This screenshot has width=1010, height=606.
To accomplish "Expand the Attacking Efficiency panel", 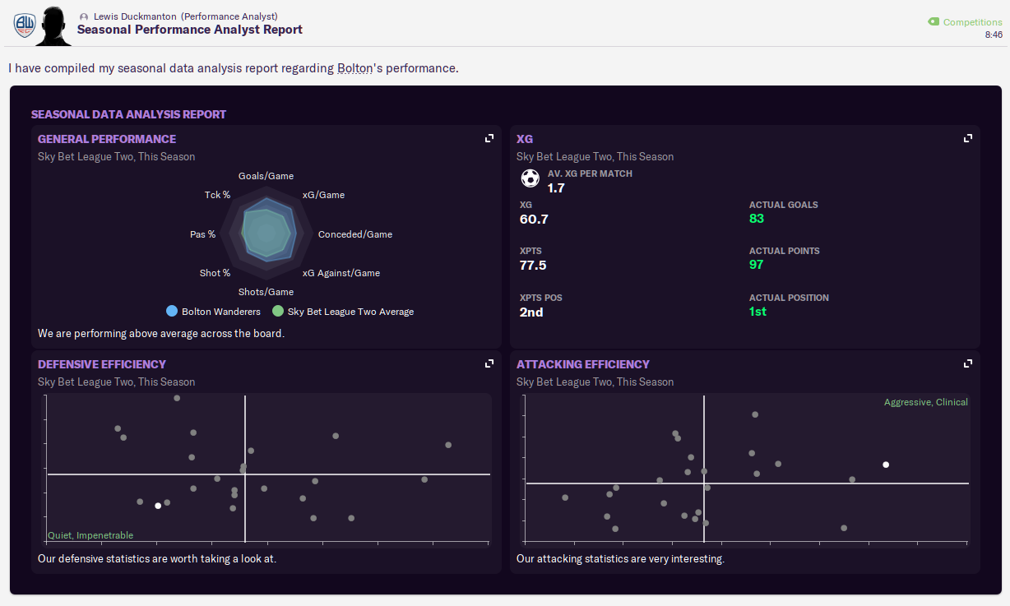I will click(x=968, y=363).
